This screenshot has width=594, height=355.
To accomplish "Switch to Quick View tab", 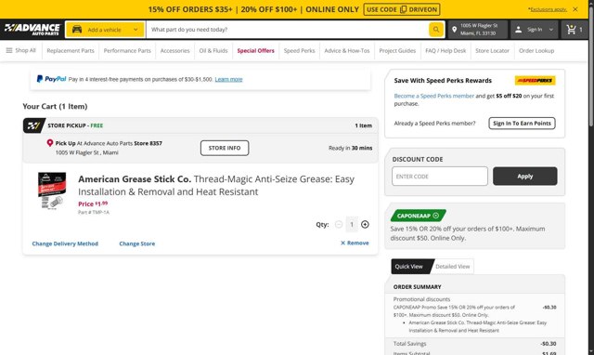I will tap(410, 266).
